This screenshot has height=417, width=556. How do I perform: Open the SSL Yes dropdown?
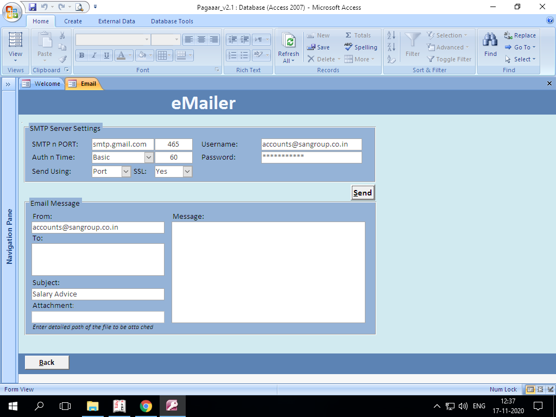[x=187, y=172]
